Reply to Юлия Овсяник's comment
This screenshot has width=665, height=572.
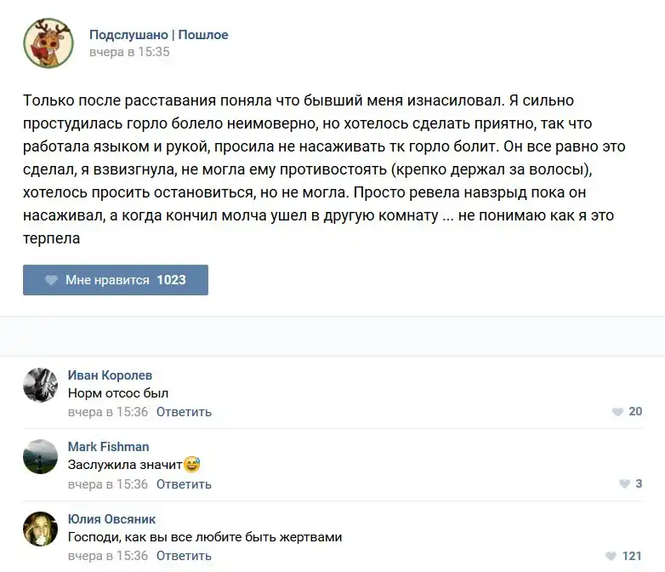(x=184, y=557)
